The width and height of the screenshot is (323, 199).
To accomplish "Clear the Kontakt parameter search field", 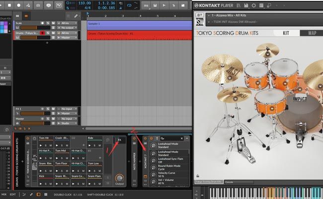I will click(x=182, y=138).
